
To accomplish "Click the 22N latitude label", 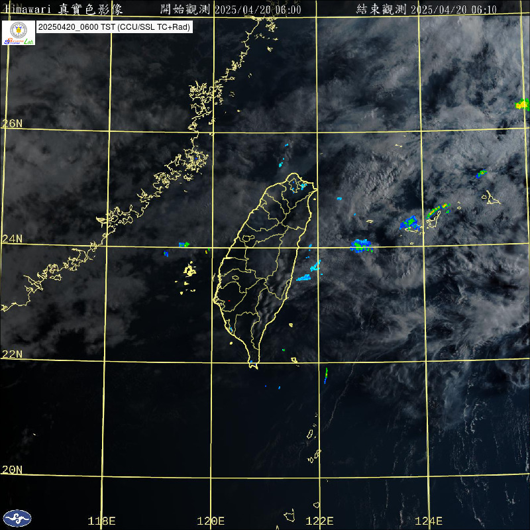I will [x=12, y=354].
